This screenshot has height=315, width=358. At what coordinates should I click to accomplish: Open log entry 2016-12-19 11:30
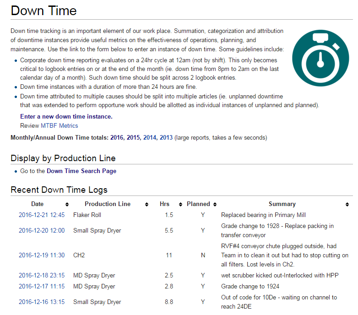coord(42,255)
